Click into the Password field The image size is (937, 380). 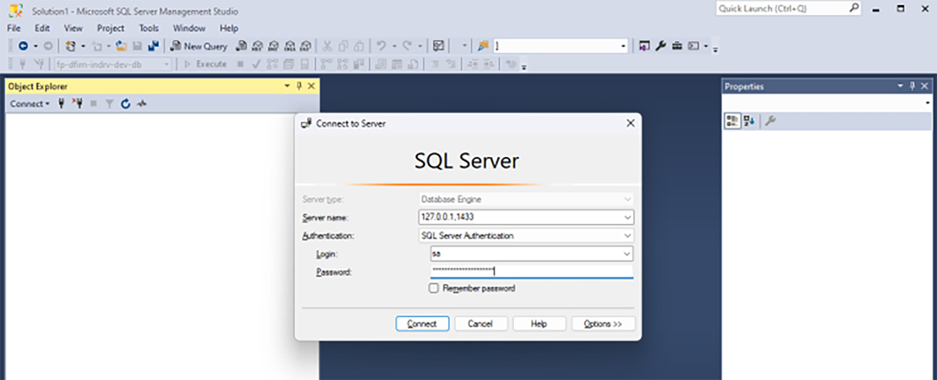[x=532, y=271]
